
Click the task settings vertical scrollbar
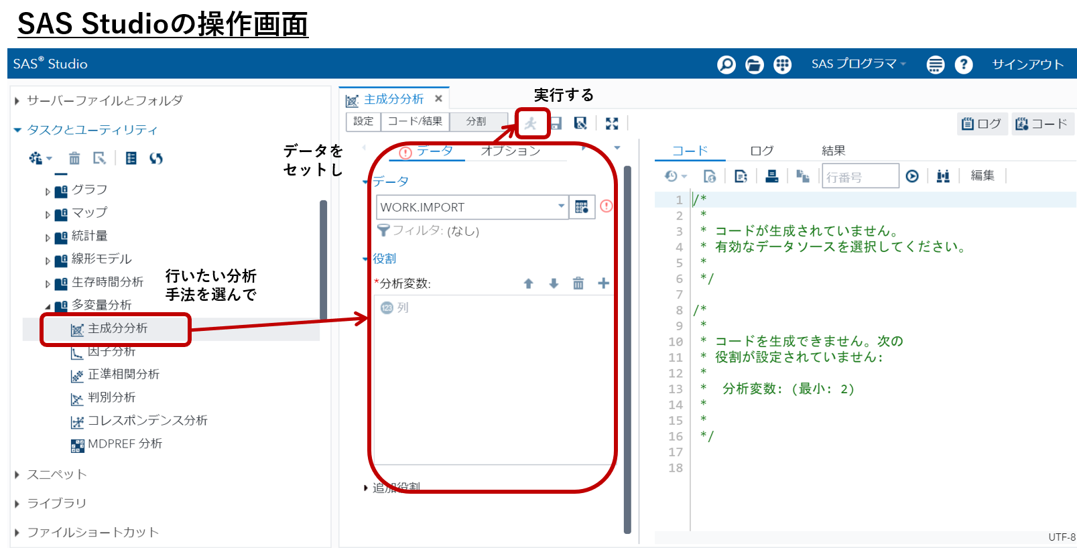pyautogui.click(x=628, y=348)
